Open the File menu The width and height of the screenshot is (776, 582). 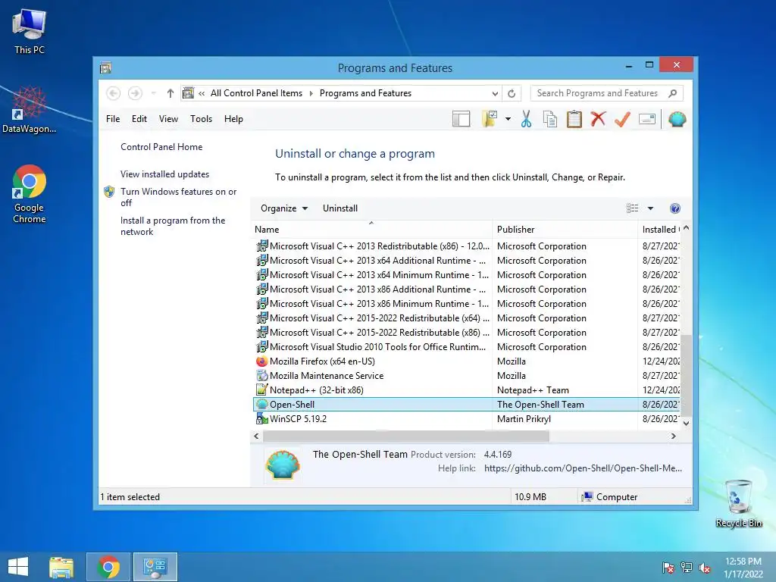tap(113, 119)
